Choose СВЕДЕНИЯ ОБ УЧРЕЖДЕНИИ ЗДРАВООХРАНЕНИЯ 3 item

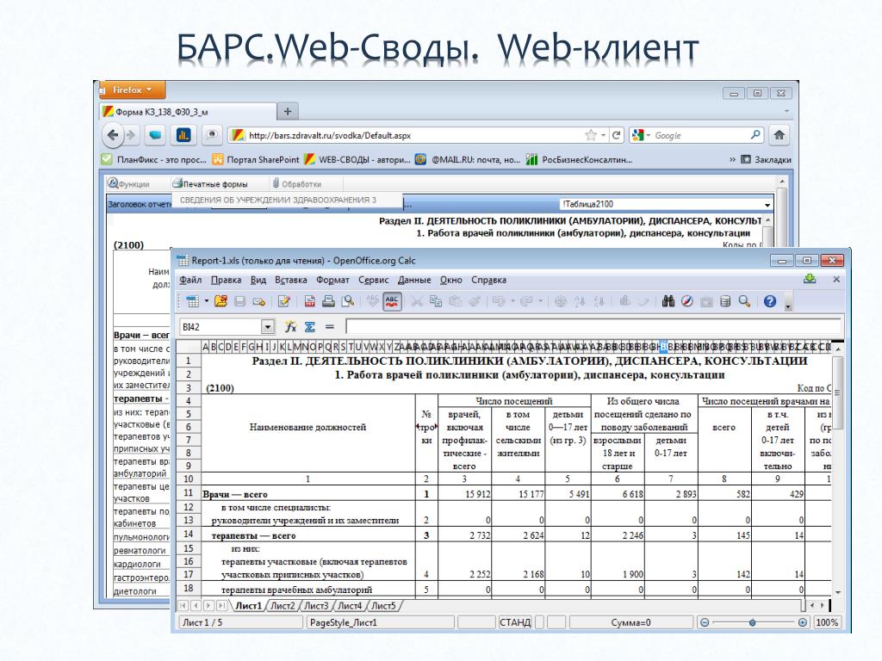click(278, 200)
